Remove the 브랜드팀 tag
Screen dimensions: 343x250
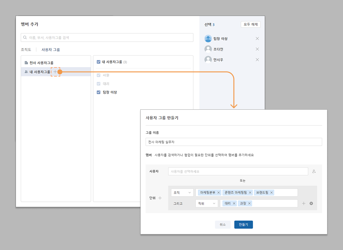(x=272, y=192)
